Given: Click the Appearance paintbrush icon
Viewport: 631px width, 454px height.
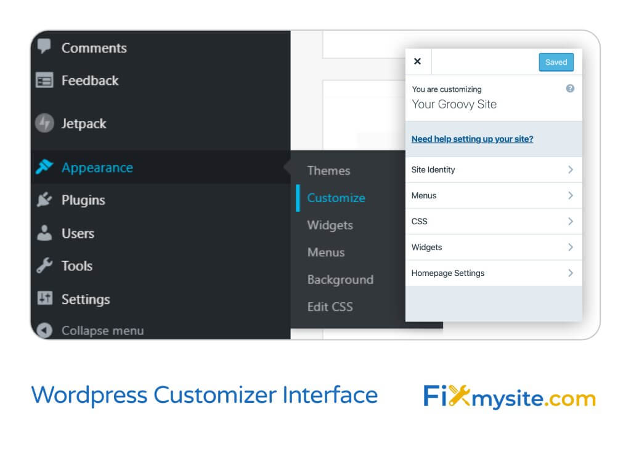Looking at the screenshot, I should (44, 166).
